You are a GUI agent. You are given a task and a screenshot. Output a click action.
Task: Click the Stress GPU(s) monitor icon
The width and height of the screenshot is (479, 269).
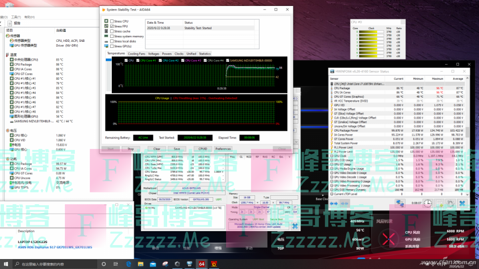click(x=106, y=46)
